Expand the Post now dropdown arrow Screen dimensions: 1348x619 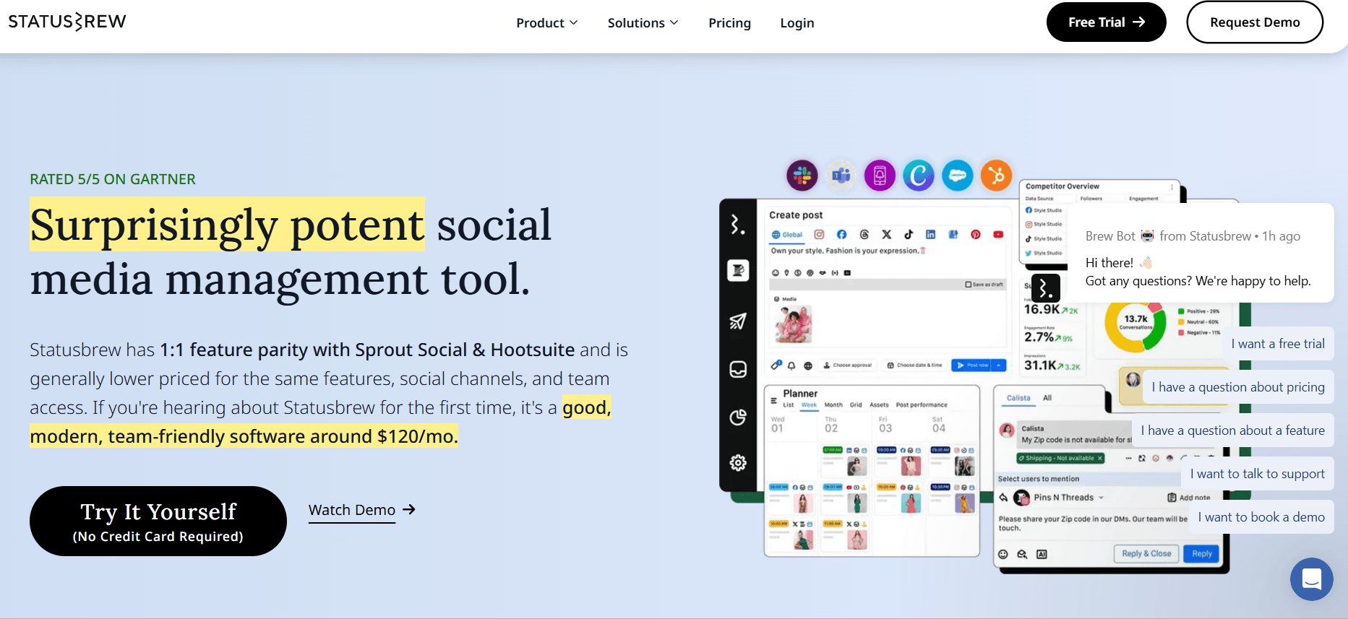(1000, 365)
